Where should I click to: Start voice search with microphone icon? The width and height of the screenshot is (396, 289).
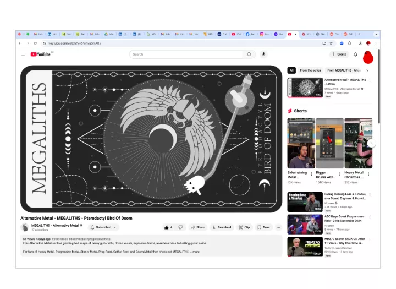click(263, 54)
